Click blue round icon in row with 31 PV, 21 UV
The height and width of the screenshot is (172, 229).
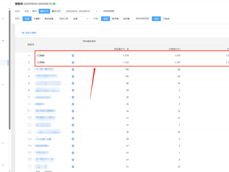[x=73, y=118]
